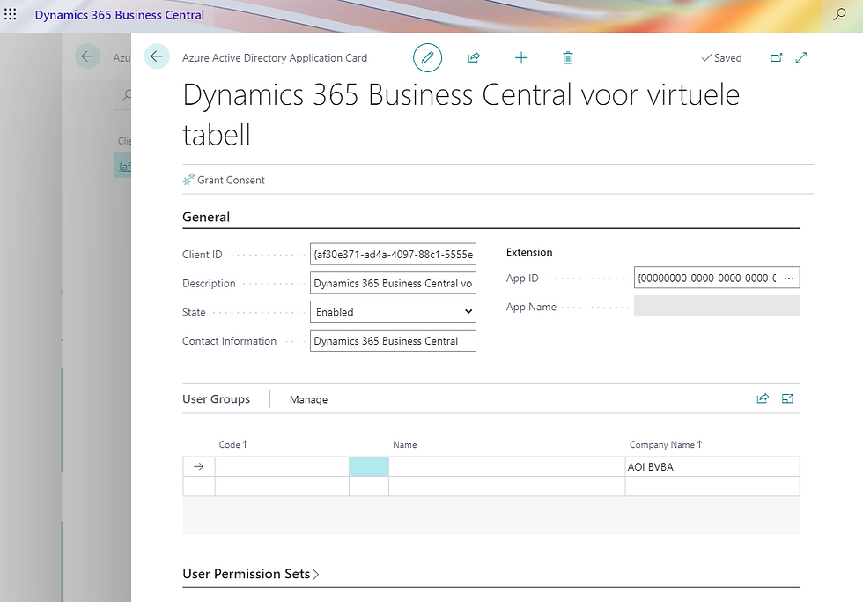Click the Extension group caption
Viewport: 863px width, 602px height.
click(x=529, y=252)
